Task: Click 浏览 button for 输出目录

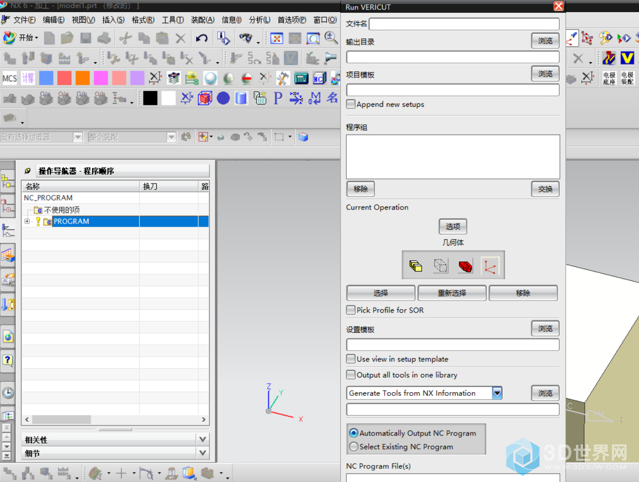Action: [x=545, y=41]
